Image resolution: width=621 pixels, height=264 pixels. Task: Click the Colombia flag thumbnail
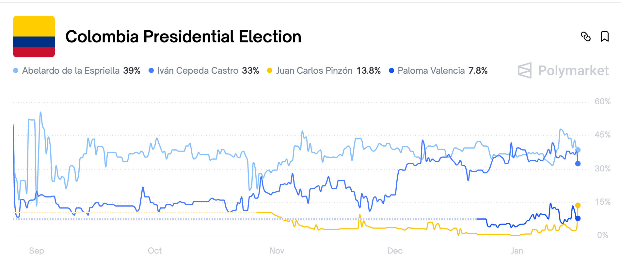(34, 37)
